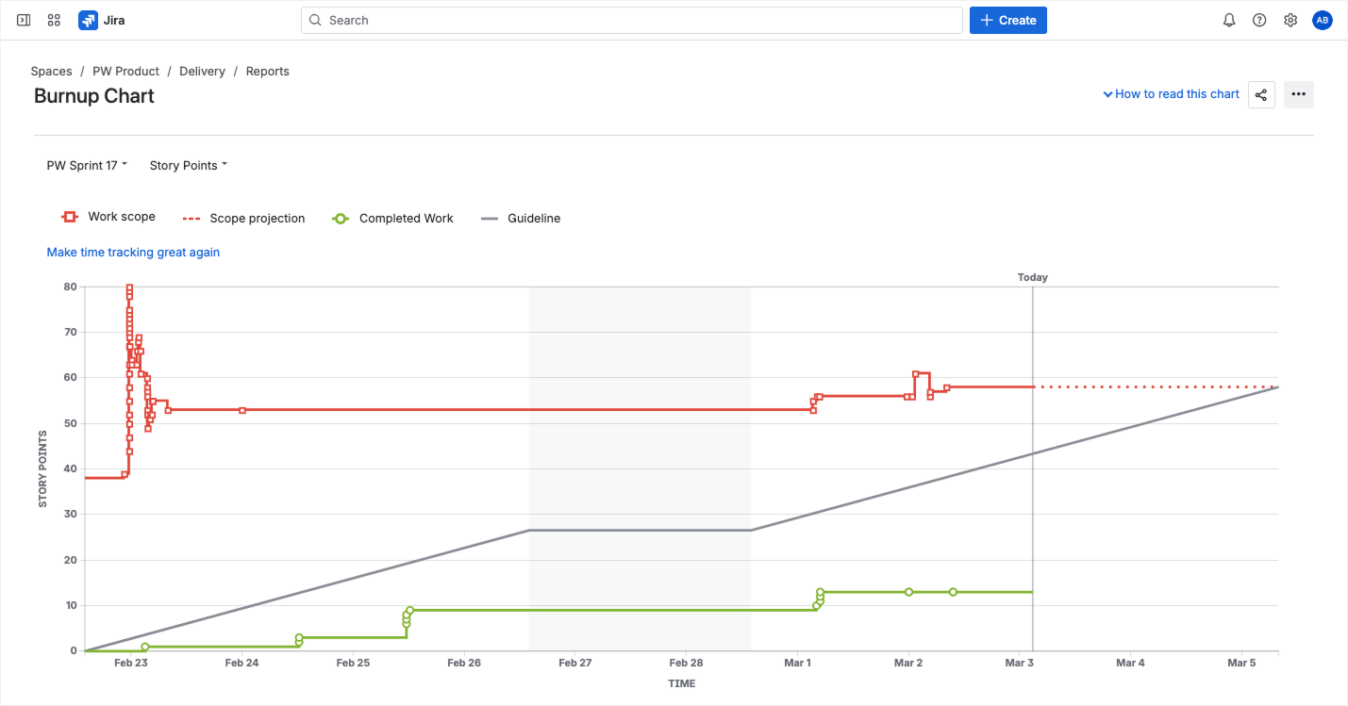The width and height of the screenshot is (1348, 706).
Task: Click the Jira logo
Action: (x=102, y=20)
